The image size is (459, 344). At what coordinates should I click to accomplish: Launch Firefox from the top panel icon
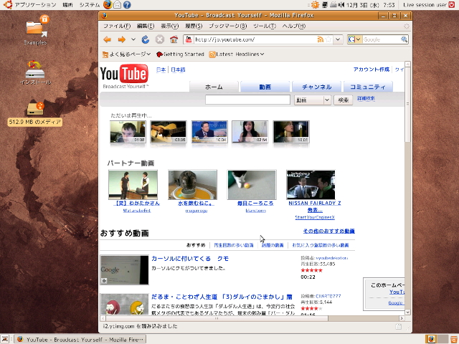108,5
